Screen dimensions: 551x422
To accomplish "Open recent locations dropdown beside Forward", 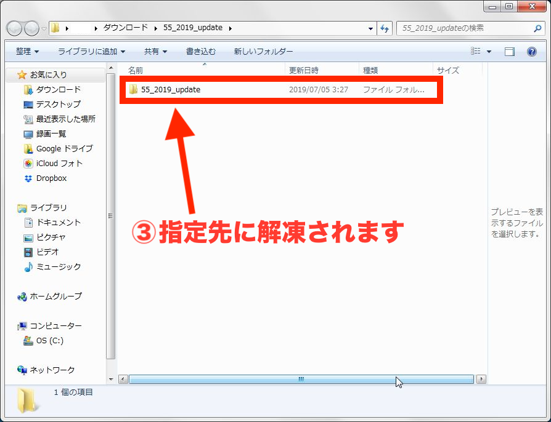I will 44,29.
